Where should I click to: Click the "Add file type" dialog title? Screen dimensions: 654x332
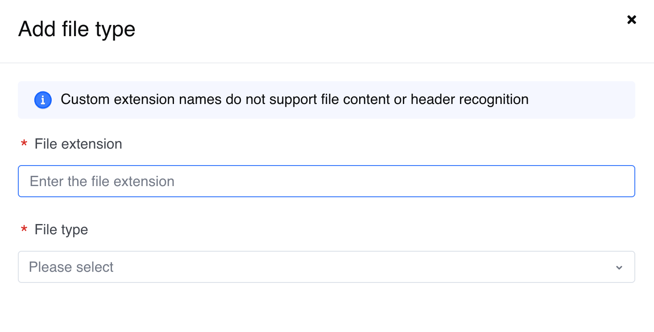pos(76,29)
